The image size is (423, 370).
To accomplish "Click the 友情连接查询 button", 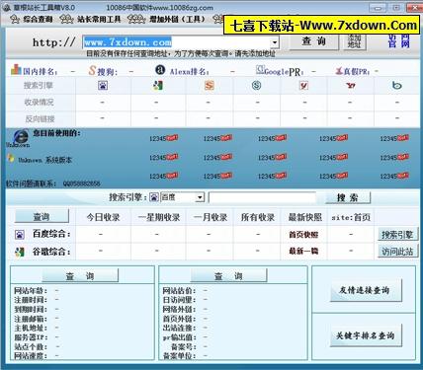I will [366, 290].
